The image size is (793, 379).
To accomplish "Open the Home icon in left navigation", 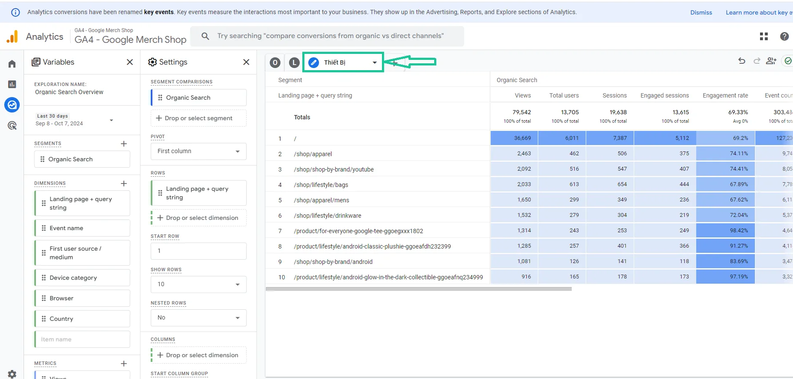I will point(12,64).
